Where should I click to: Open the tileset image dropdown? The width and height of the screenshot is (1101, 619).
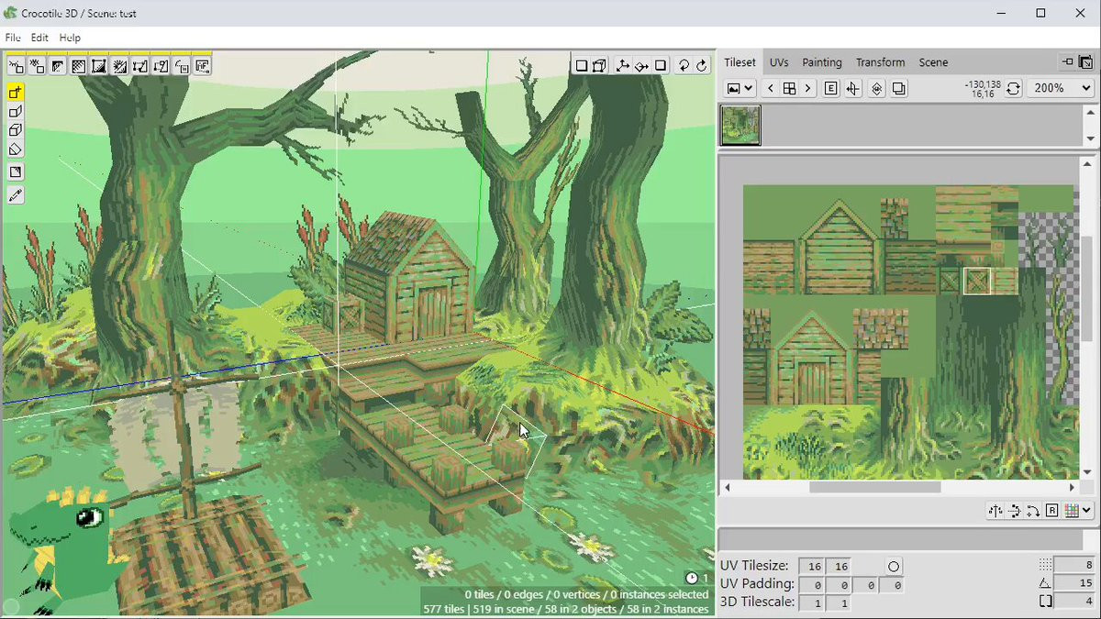click(x=740, y=88)
